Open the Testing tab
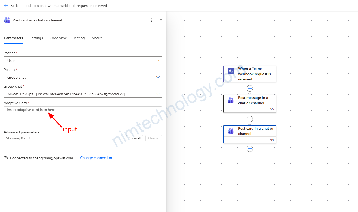 pyautogui.click(x=79, y=38)
